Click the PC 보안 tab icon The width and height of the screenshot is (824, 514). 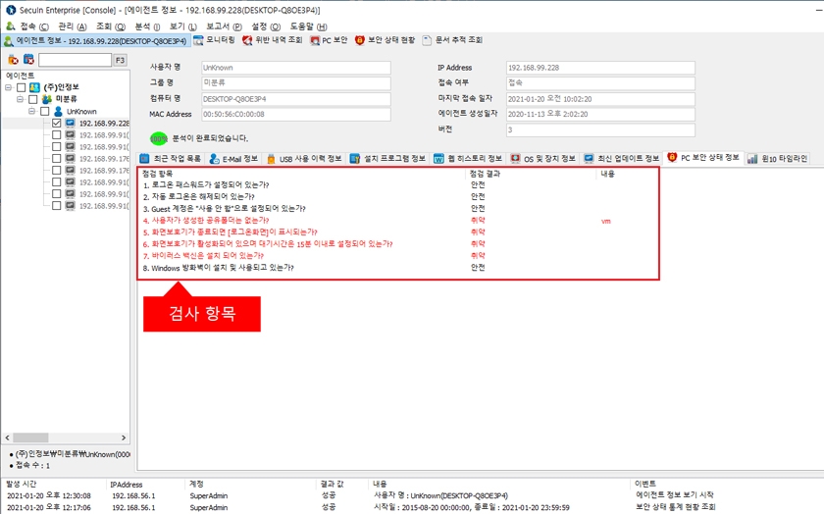point(315,40)
